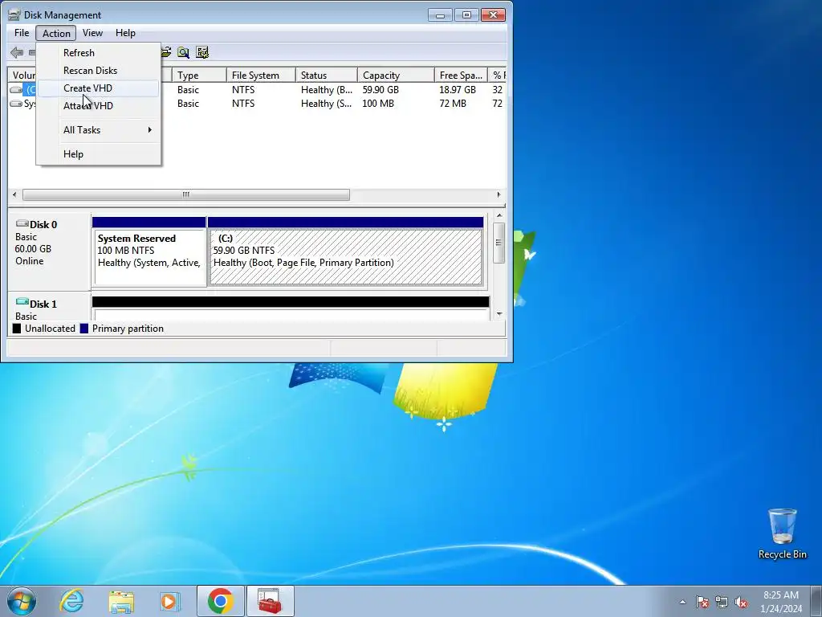This screenshot has width=822, height=617.
Task: Click the 59.90 GB capacity cell
Action: pos(380,90)
